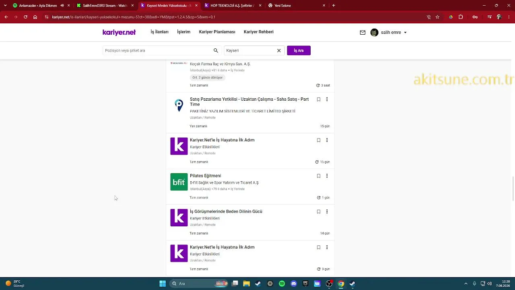Click the İş Ara search button

[x=299, y=50]
